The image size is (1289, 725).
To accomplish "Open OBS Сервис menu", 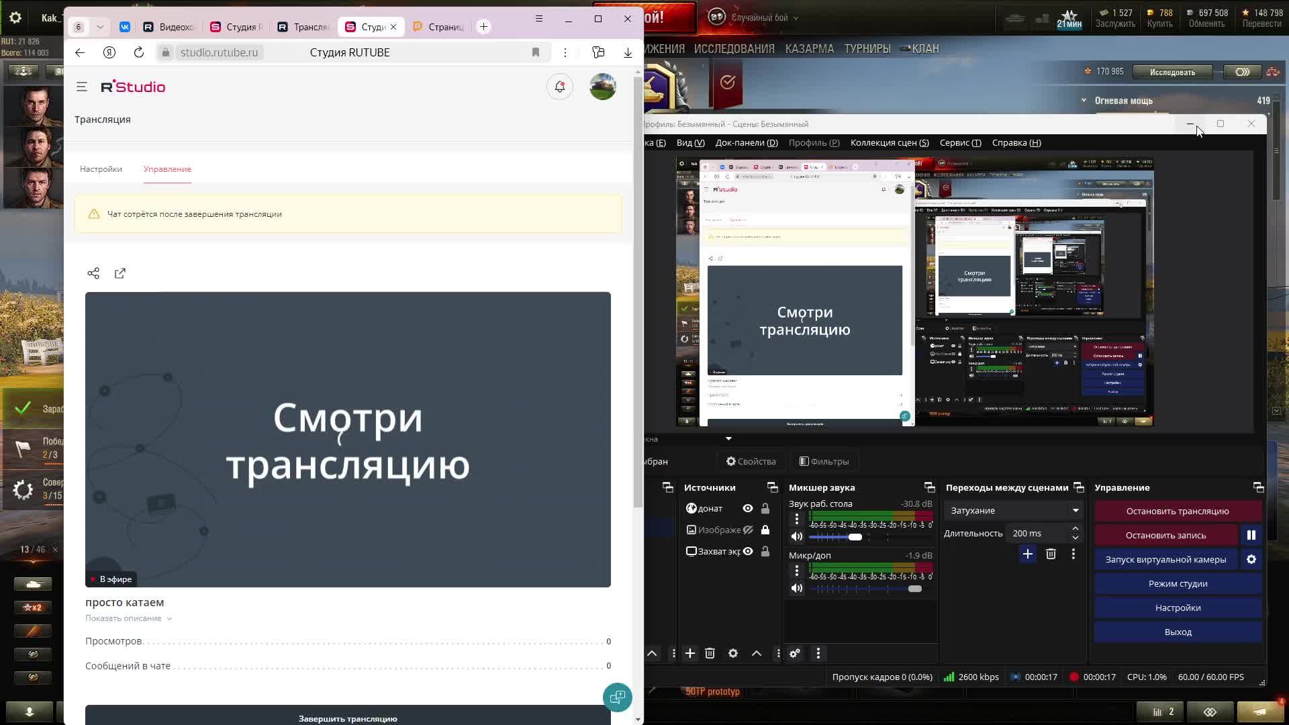I will point(961,142).
